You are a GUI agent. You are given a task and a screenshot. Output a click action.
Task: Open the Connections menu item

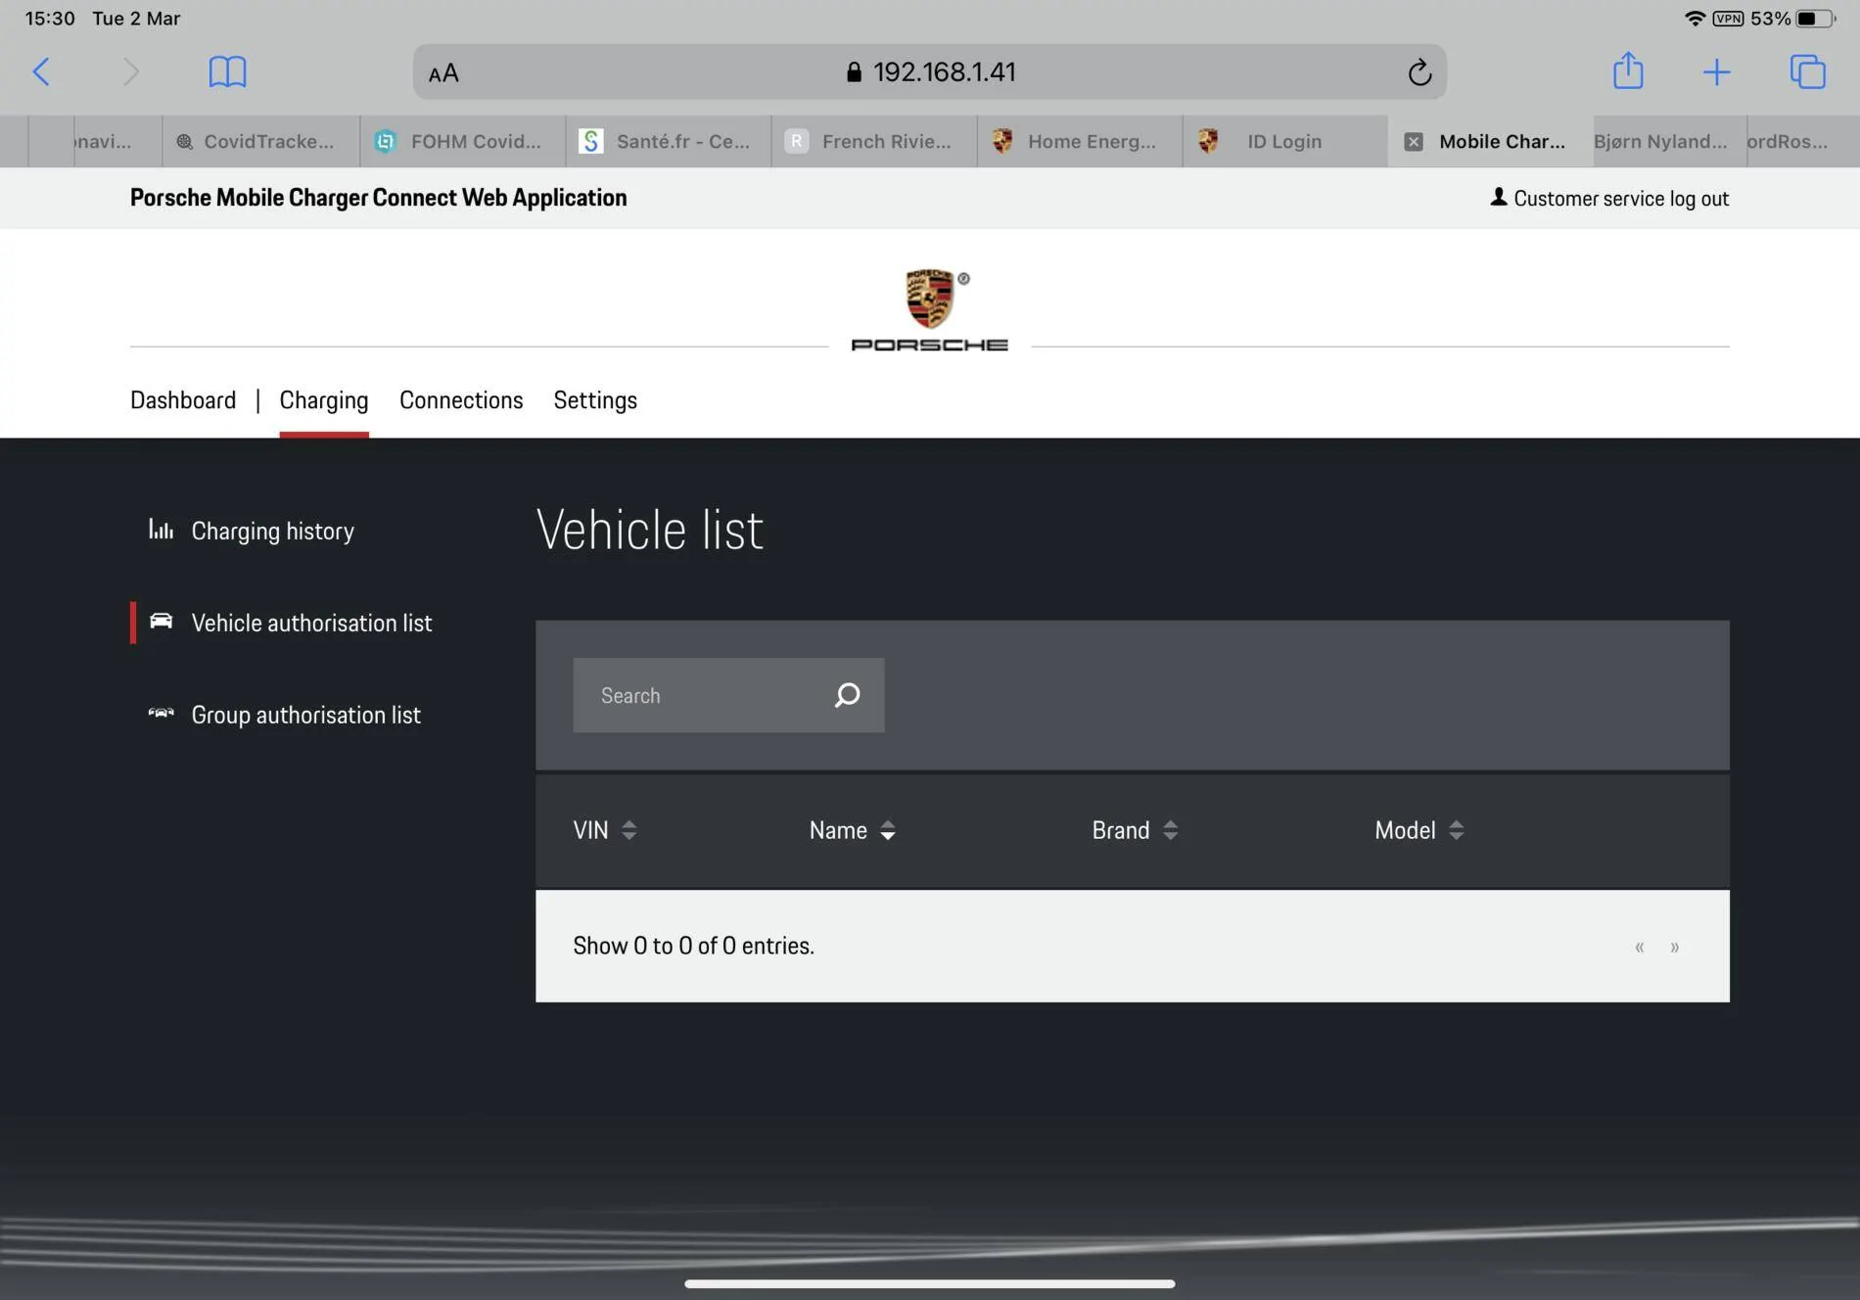[461, 399]
